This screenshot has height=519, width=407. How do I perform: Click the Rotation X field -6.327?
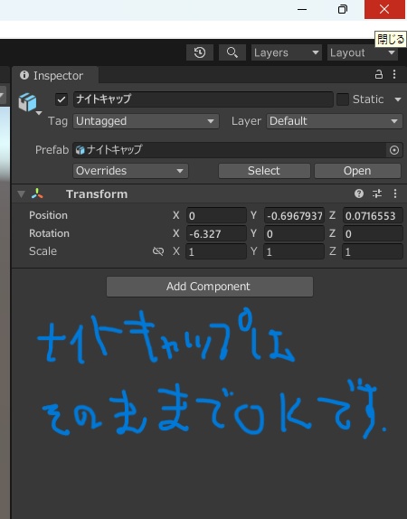216,233
